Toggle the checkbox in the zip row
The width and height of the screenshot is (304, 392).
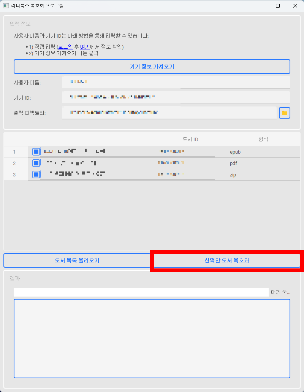(36, 175)
